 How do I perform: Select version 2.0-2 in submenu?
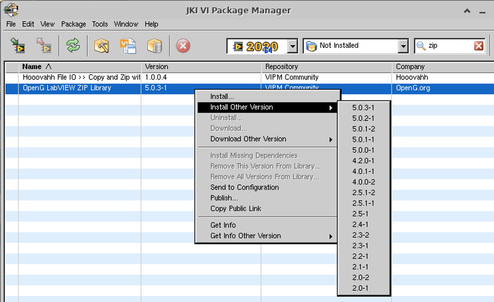pos(363,278)
